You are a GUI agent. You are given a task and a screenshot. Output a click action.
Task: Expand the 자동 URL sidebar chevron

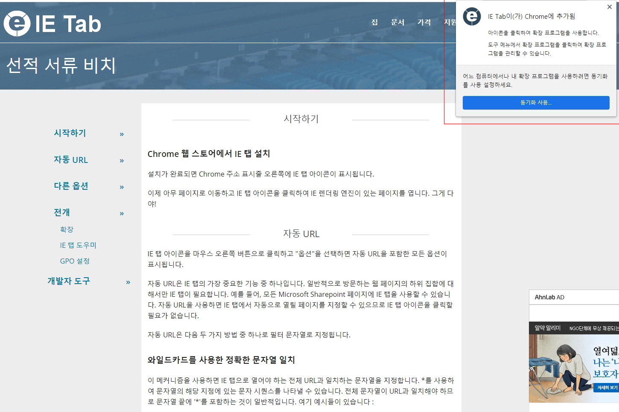[x=122, y=161]
